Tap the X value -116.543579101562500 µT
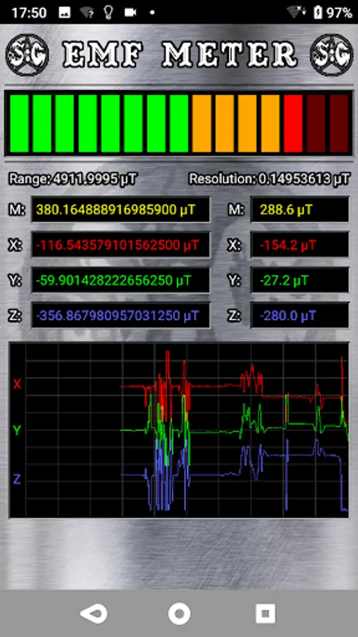This screenshot has height=637, width=358. point(120,245)
